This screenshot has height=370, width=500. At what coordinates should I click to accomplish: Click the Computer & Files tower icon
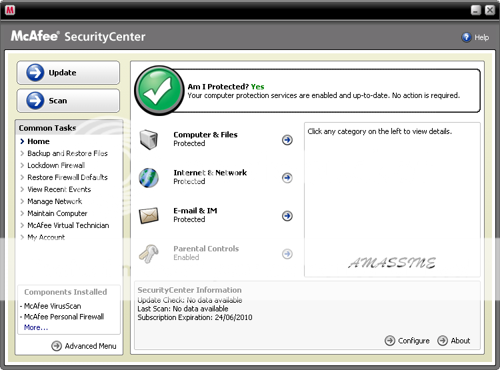pyautogui.click(x=149, y=139)
